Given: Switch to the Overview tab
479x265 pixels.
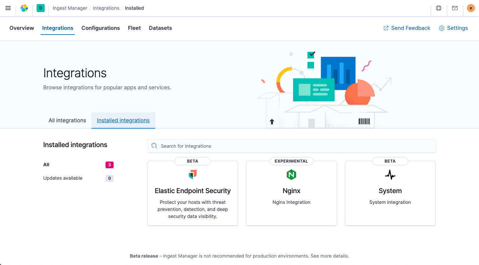Looking at the screenshot, I should [x=22, y=28].
